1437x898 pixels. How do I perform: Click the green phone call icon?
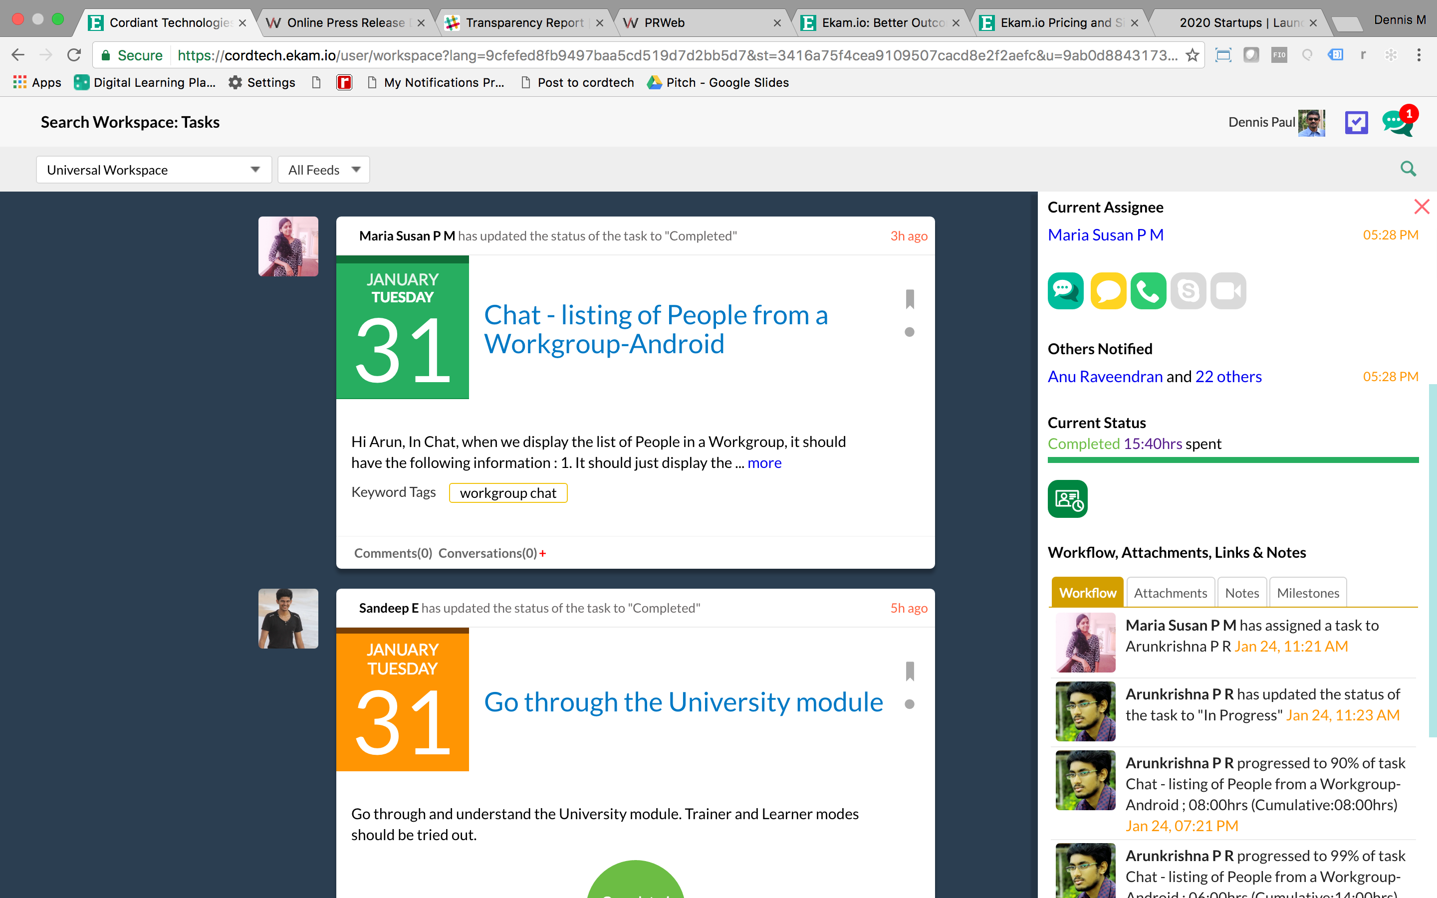coord(1148,291)
